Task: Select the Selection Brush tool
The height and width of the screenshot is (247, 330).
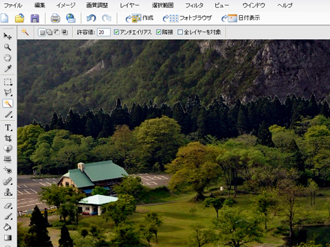Action: tap(8, 115)
